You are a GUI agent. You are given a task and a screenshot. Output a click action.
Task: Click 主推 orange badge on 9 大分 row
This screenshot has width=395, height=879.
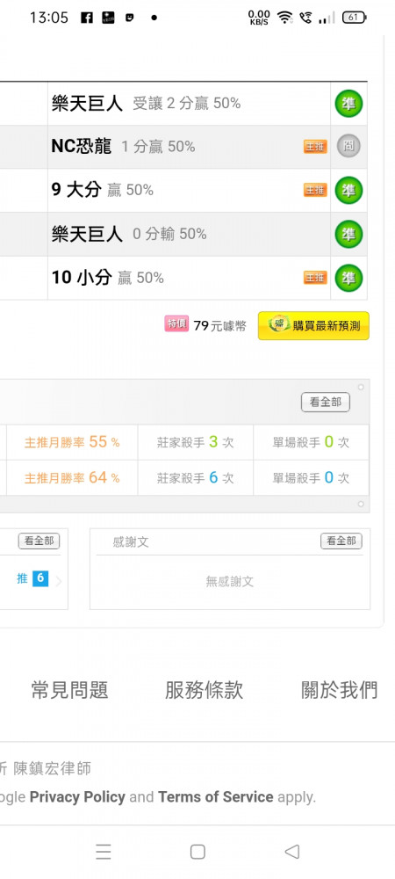tap(315, 190)
